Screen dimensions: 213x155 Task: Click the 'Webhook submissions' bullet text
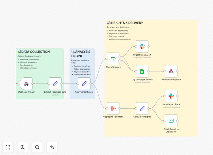[30, 60]
